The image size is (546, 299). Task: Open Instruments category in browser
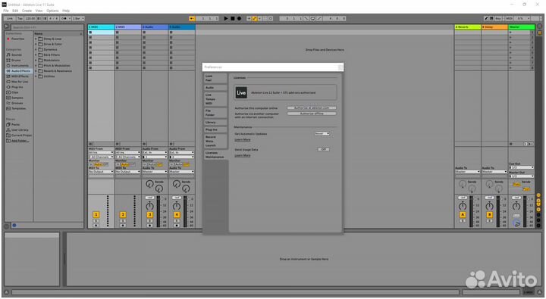pos(20,66)
